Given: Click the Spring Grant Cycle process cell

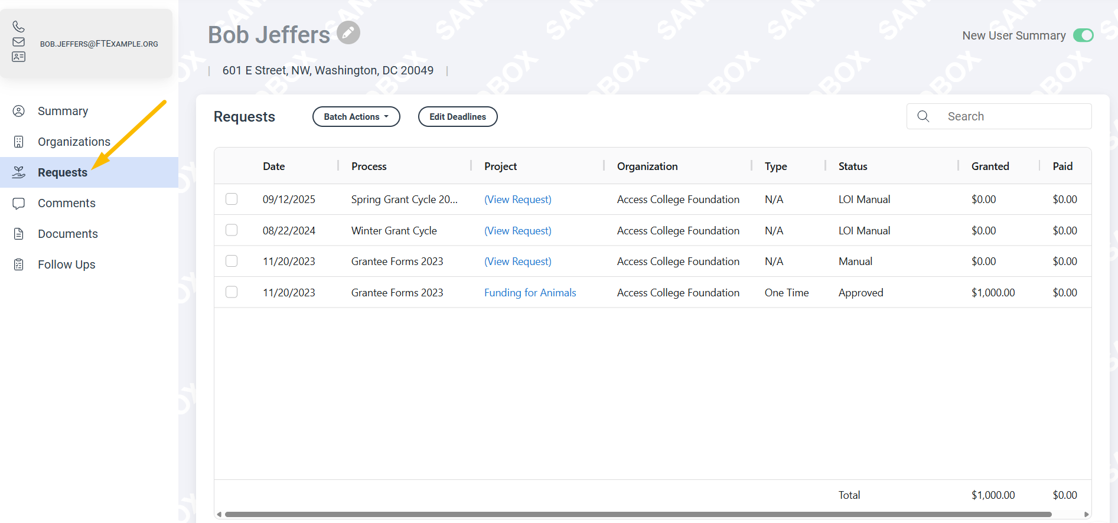Looking at the screenshot, I should 405,200.
